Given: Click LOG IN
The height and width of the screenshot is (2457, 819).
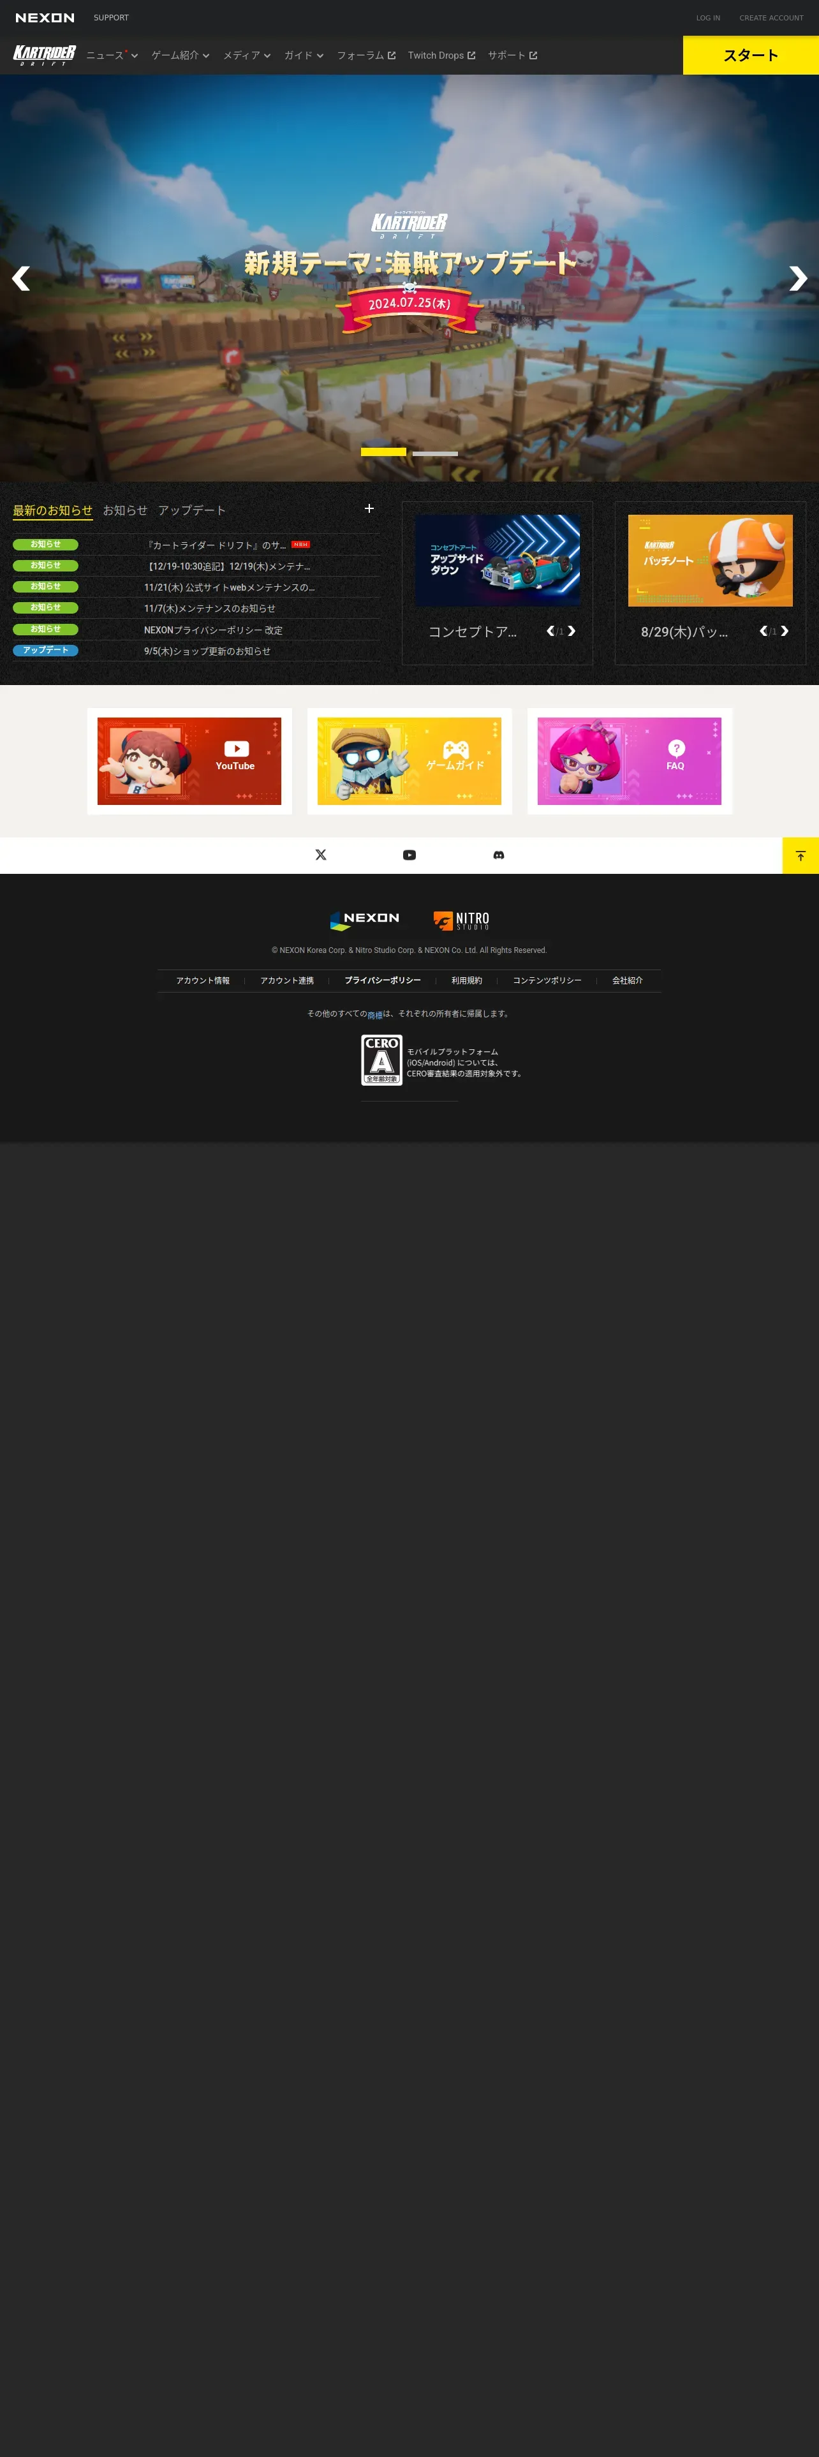Looking at the screenshot, I should tap(707, 18).
